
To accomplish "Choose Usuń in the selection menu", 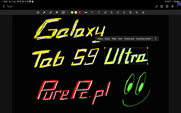I will click(120, 39).
